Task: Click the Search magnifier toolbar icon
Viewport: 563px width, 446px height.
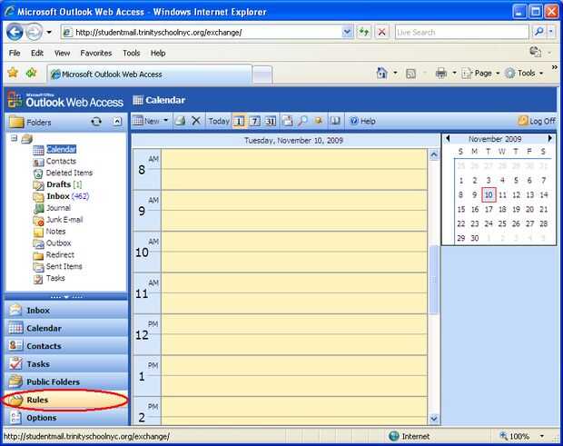Action: click(x=302, y=121)
